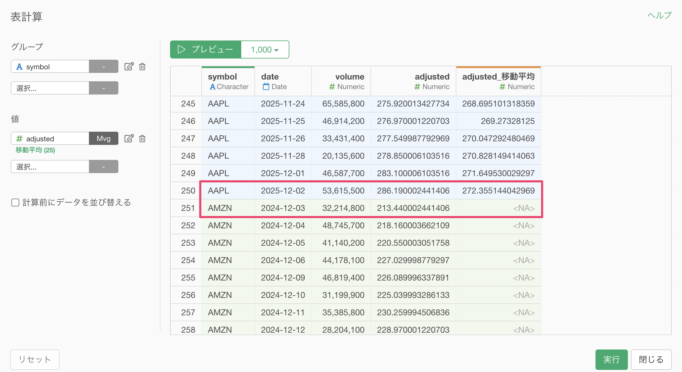Open the empty value column selector
682x372 pixels.
[x=50, y=166]
